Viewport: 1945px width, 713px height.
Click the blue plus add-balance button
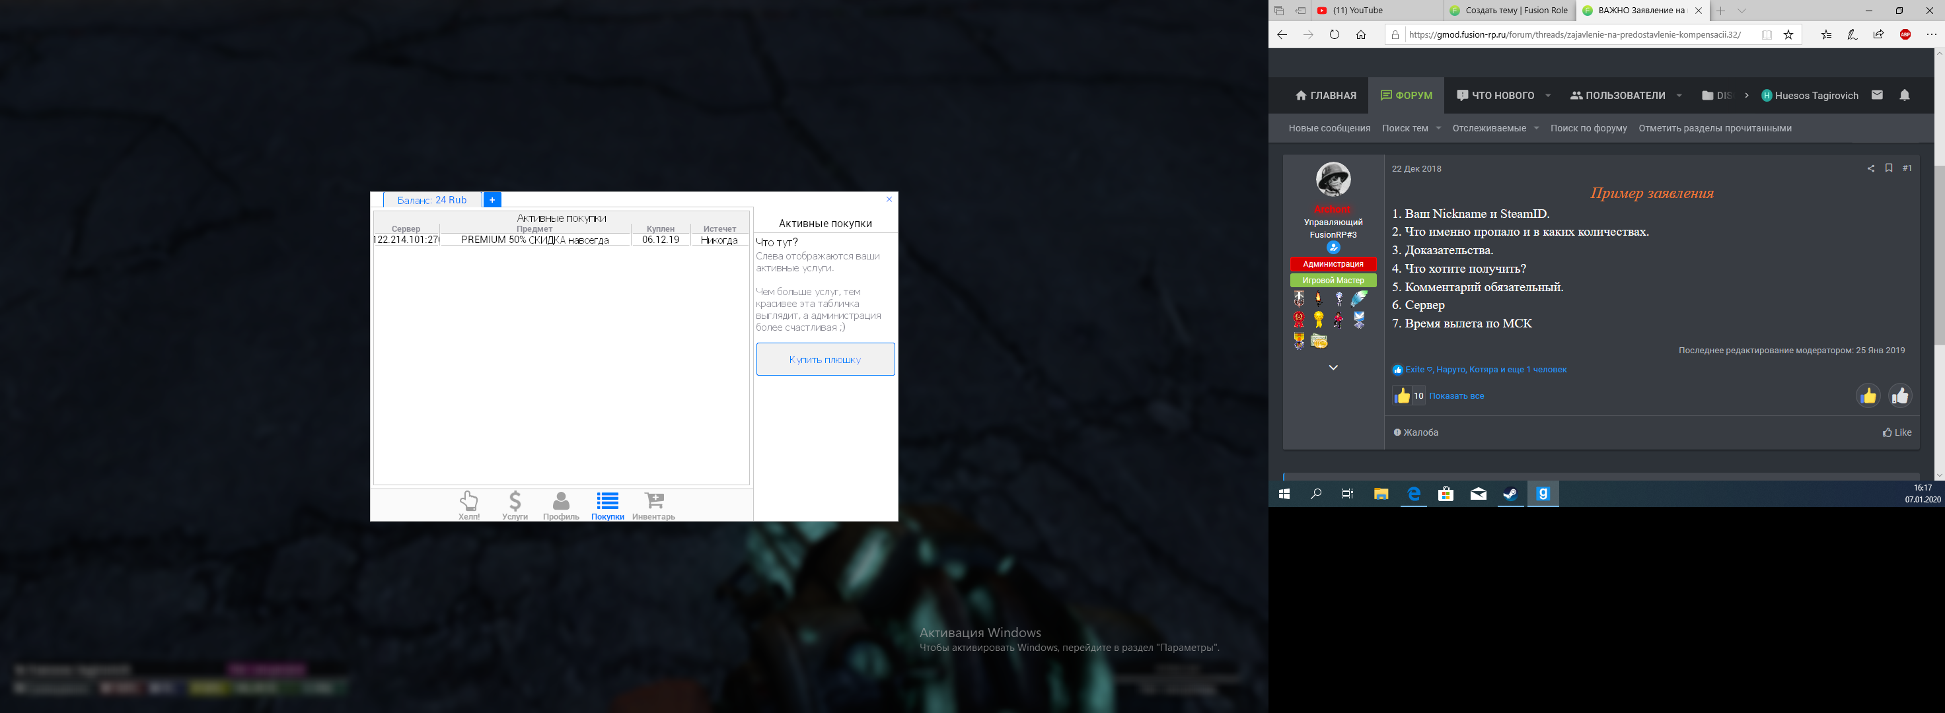[x=492, y=200]
